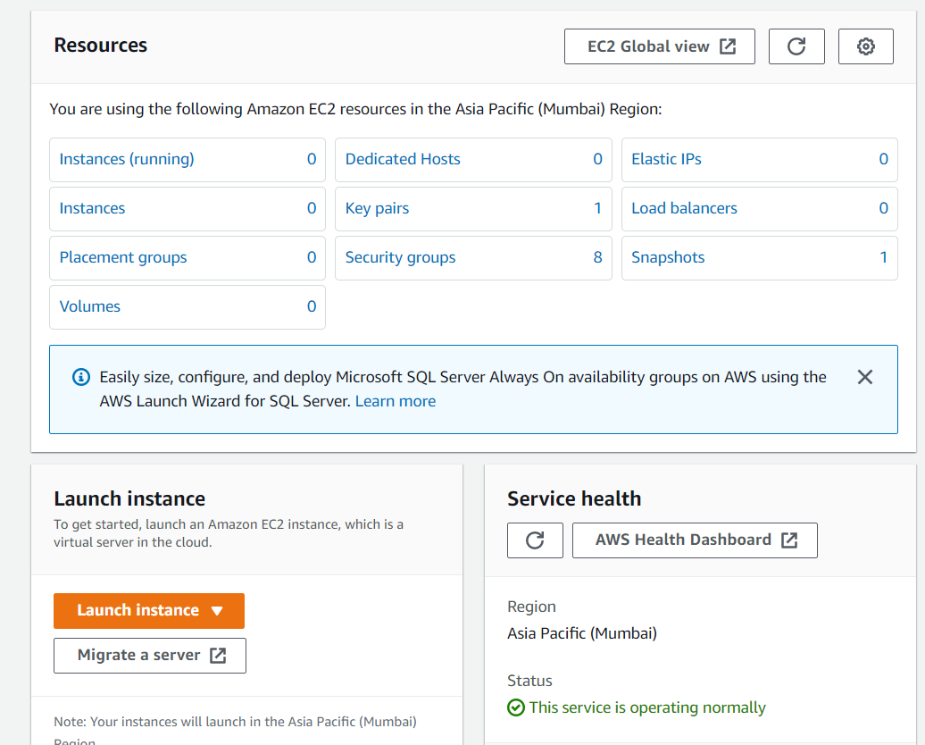
Task: Open EC2 Global view
Action: (660, 46)
